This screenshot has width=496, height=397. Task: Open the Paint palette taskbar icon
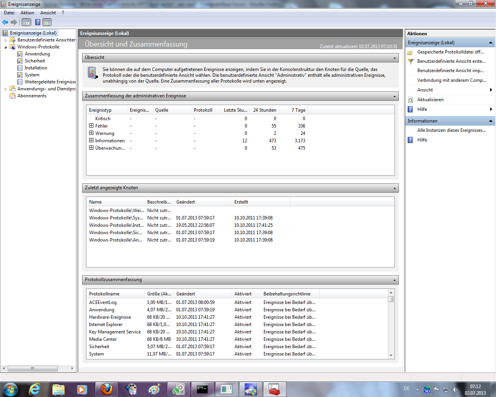click(x=154, y=389)
